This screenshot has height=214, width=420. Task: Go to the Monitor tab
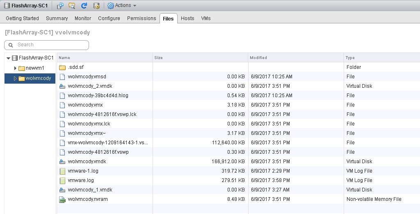point(83,18)
